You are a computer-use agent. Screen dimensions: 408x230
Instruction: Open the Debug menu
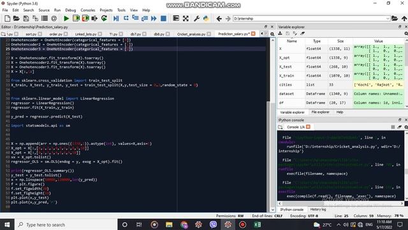pyautogui.click(x=71, y=10)
